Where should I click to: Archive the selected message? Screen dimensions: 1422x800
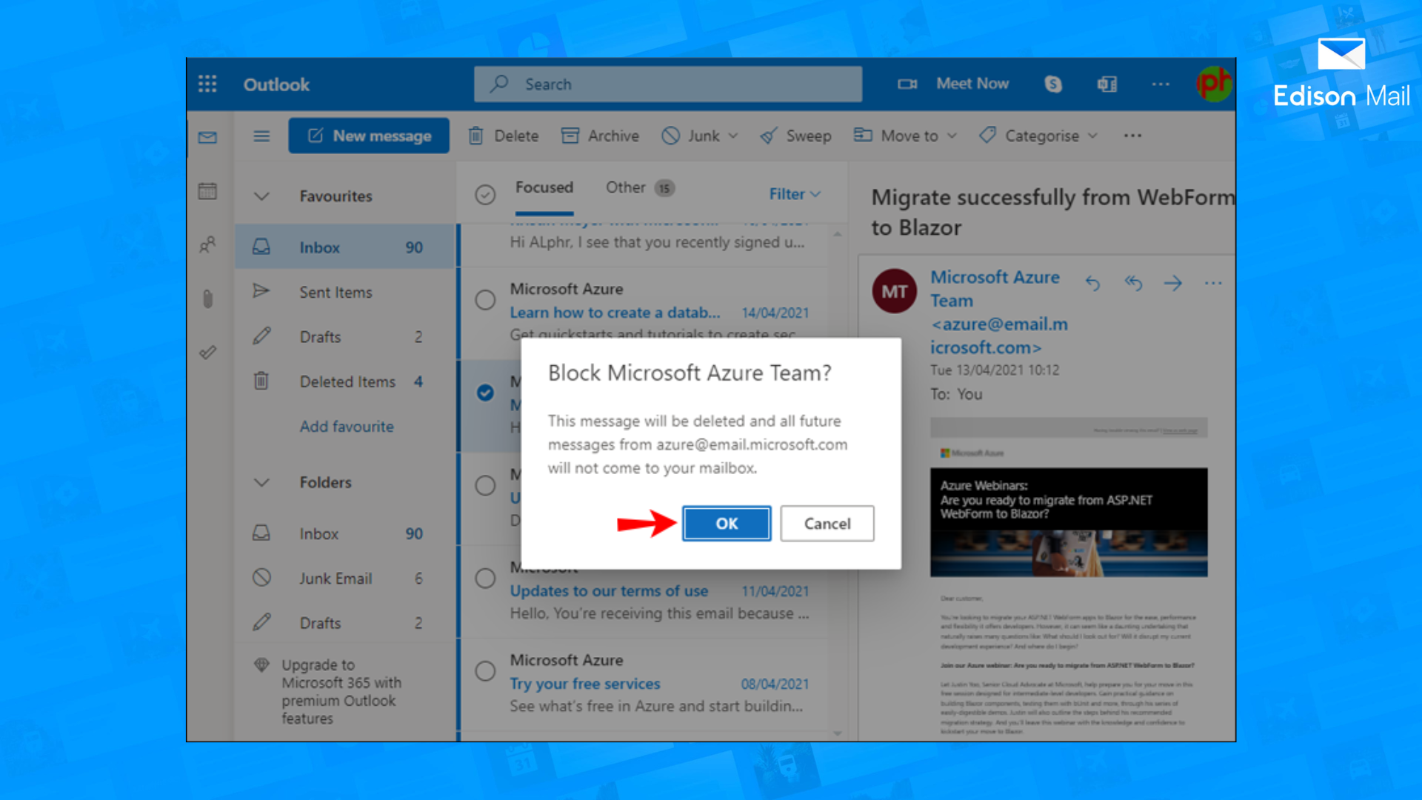click(600, 136)
